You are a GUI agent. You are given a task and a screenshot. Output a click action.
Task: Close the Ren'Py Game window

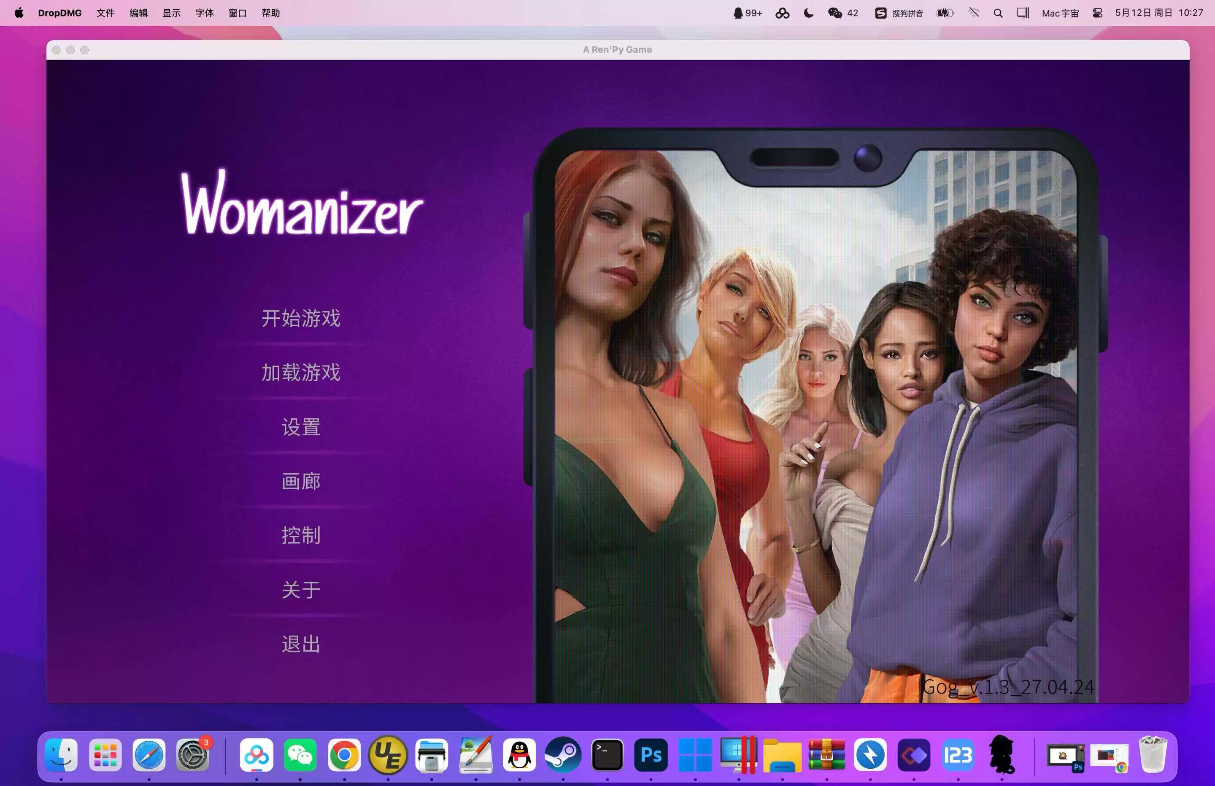click(57, 50)
